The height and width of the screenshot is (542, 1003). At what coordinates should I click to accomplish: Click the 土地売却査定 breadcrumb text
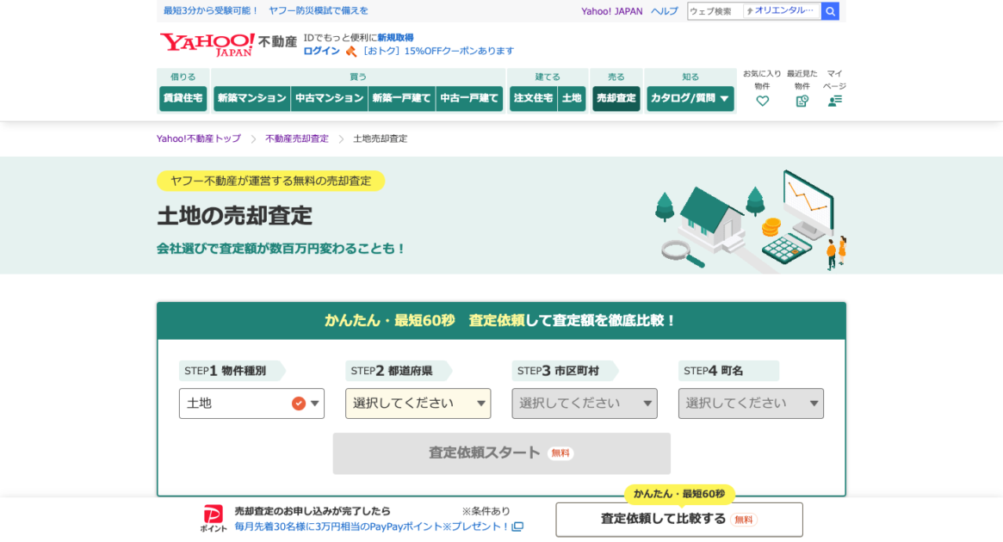coord(380,139)
